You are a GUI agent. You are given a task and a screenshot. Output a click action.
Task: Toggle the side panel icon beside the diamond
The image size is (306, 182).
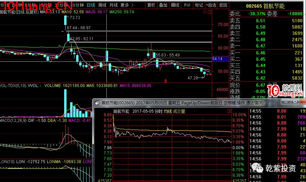click(210, 12)
